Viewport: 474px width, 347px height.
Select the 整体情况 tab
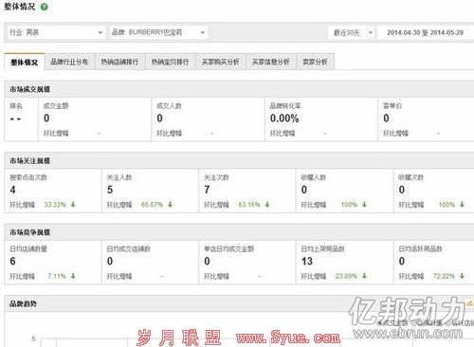tap(25, 62)
